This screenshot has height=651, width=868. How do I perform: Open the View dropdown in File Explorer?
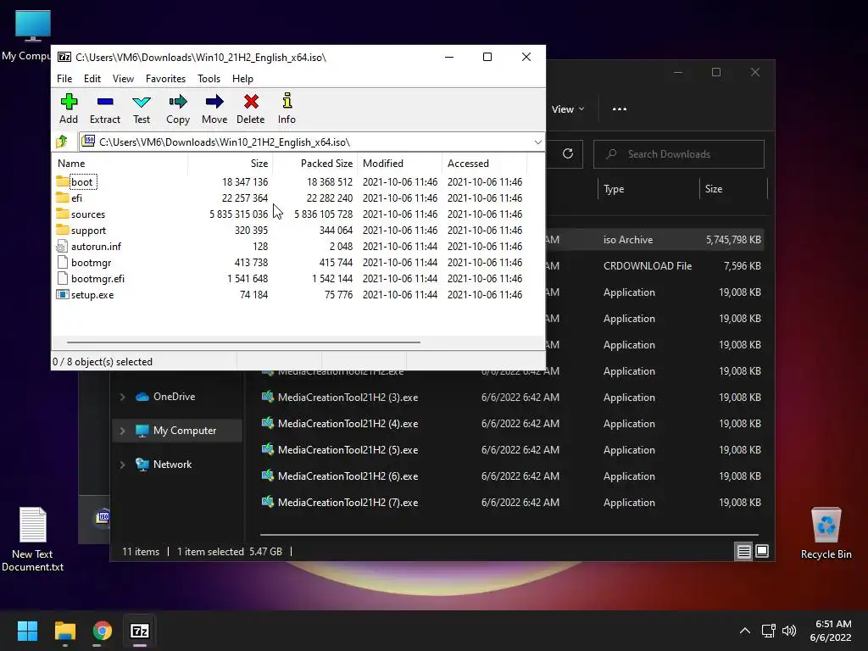568,109
